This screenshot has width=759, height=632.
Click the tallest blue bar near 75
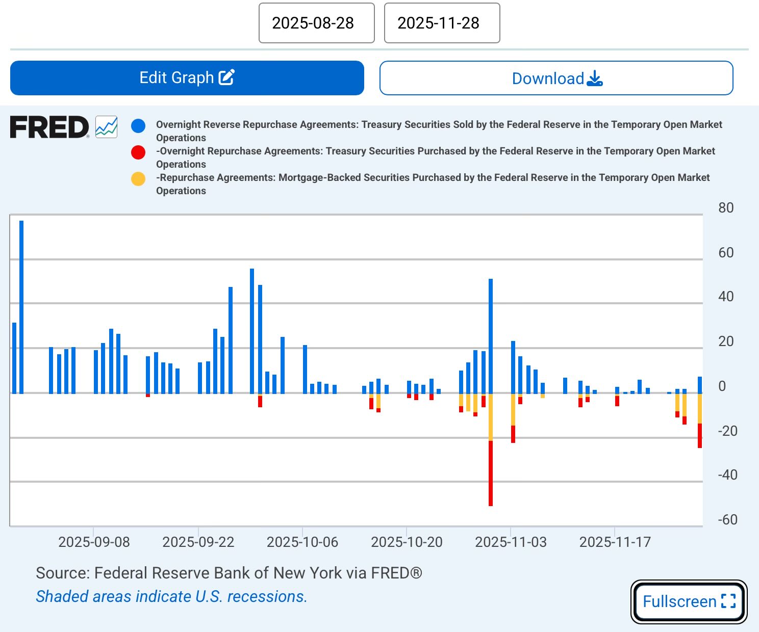(21, 306)
